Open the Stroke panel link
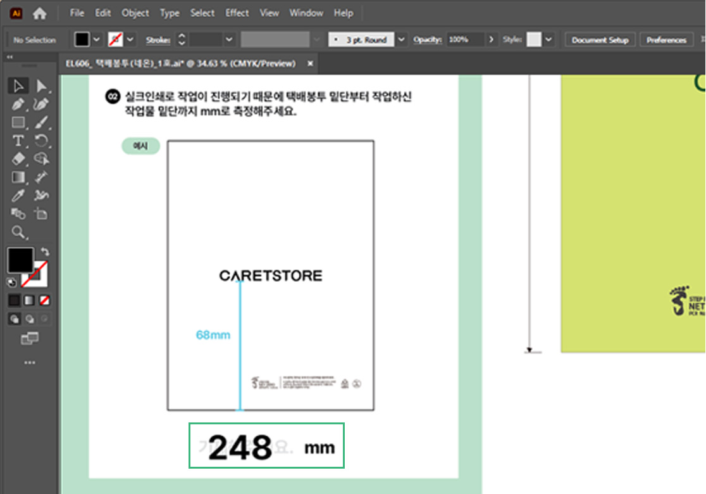This screenshot has height=494, width=706. [158, 40]
